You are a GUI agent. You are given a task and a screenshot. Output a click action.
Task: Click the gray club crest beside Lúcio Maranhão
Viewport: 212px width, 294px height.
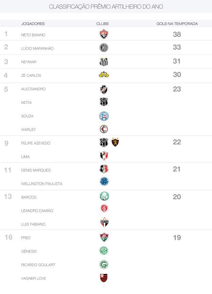[104, 48]
